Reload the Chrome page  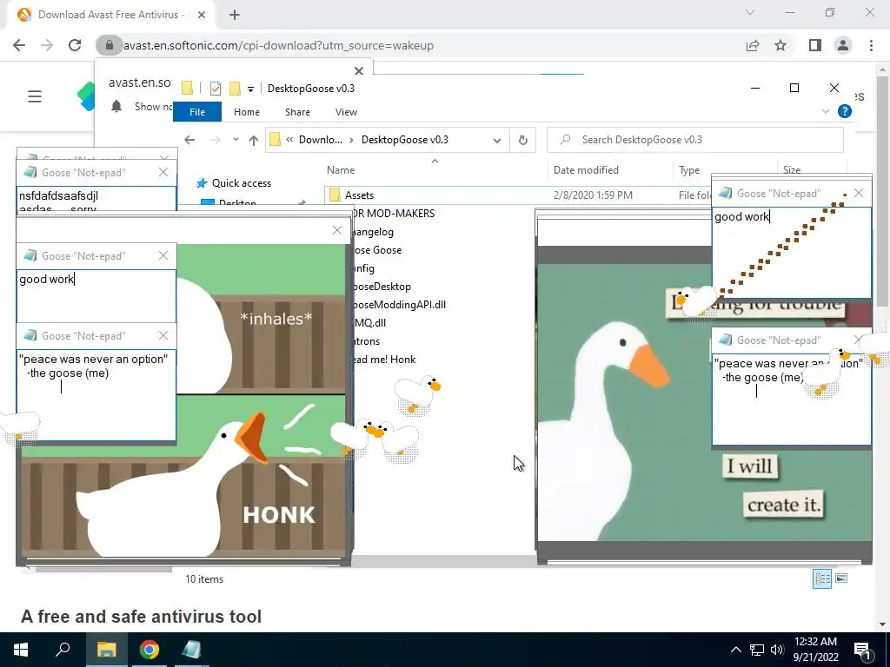(x=75, y=45)
